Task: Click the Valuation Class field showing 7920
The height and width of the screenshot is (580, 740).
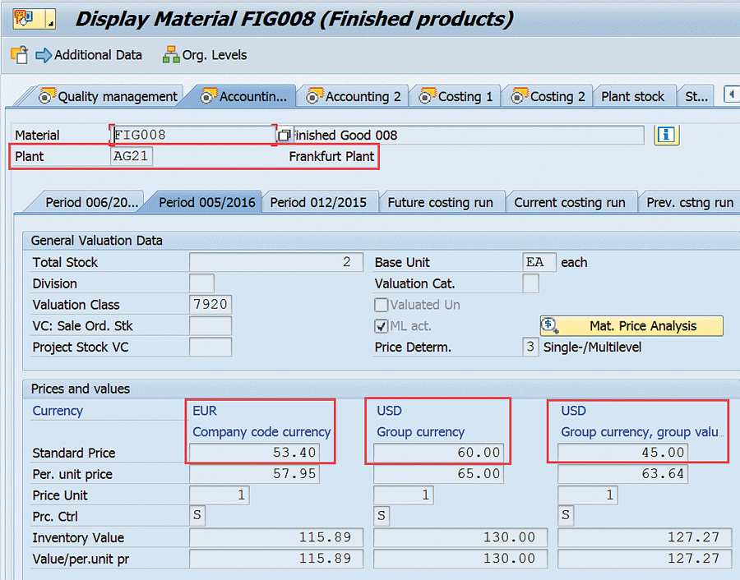Action: click(x=210, y=305)
